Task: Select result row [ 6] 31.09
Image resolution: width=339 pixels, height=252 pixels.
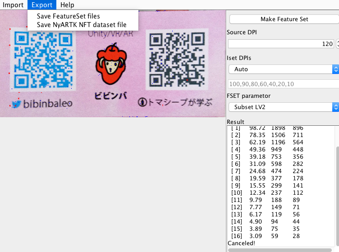Action: point(267,164)
